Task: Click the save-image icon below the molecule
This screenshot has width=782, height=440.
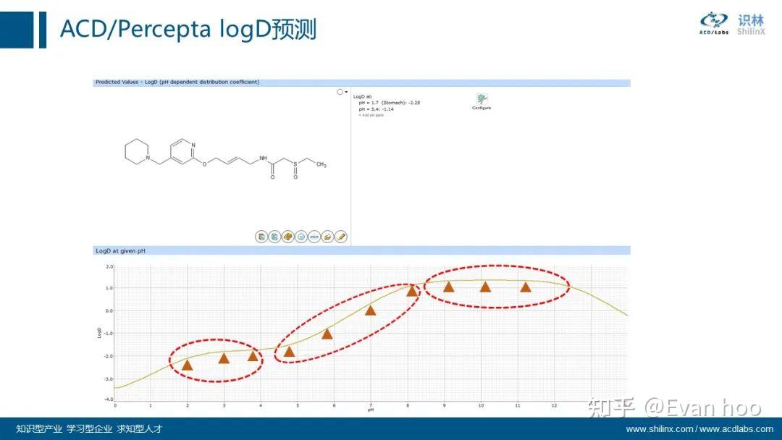Action: (274, 237)
